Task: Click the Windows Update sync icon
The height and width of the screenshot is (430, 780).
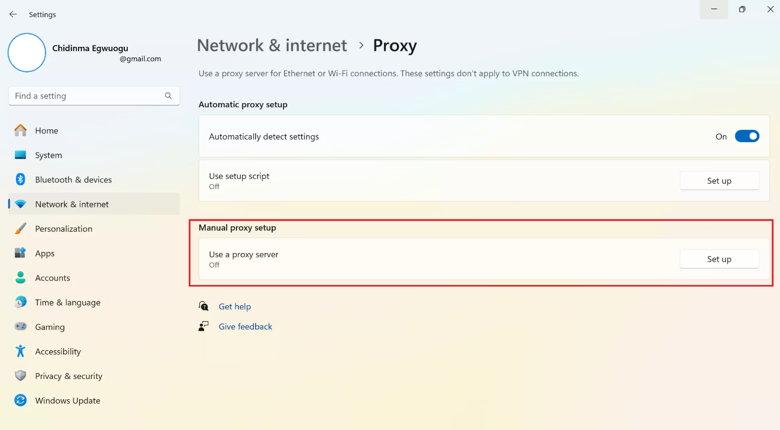Action: click(x=20, y=400)
